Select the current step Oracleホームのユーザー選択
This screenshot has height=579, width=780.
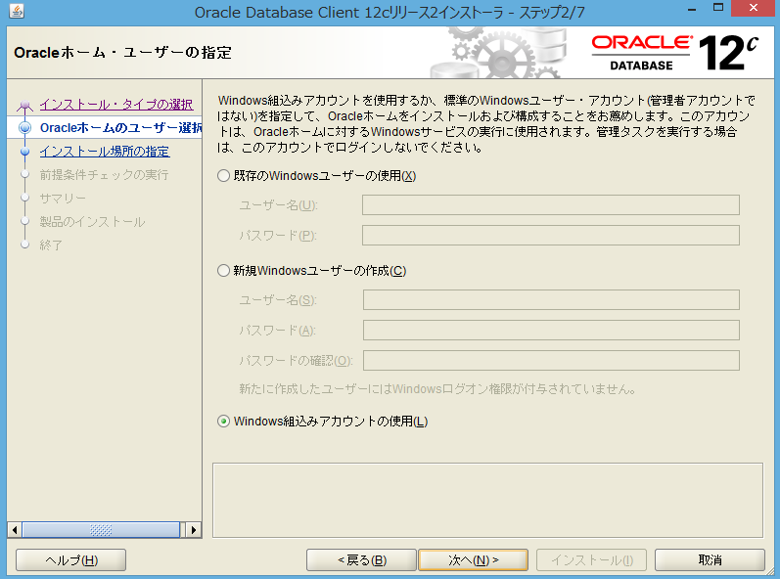point(121,128)
